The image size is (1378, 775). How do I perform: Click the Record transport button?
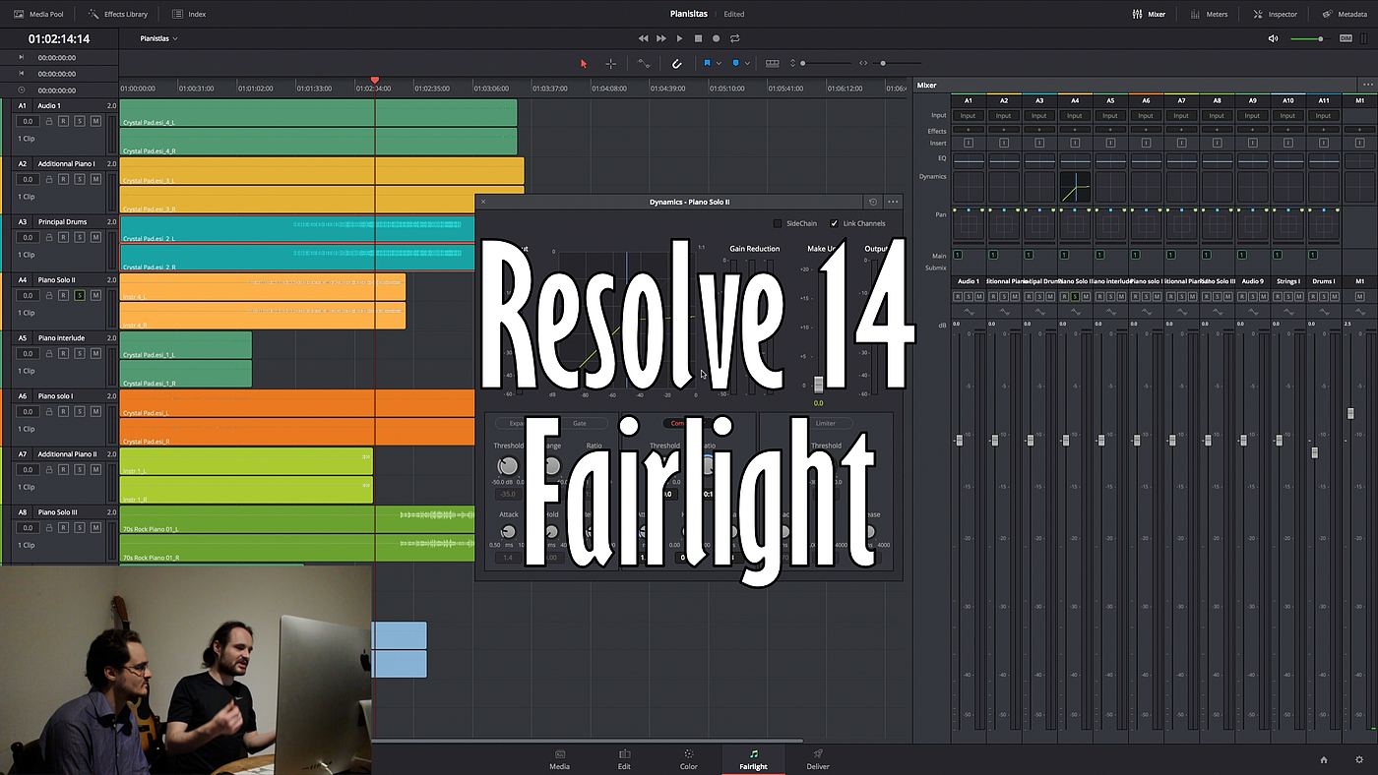pos(717,38)
